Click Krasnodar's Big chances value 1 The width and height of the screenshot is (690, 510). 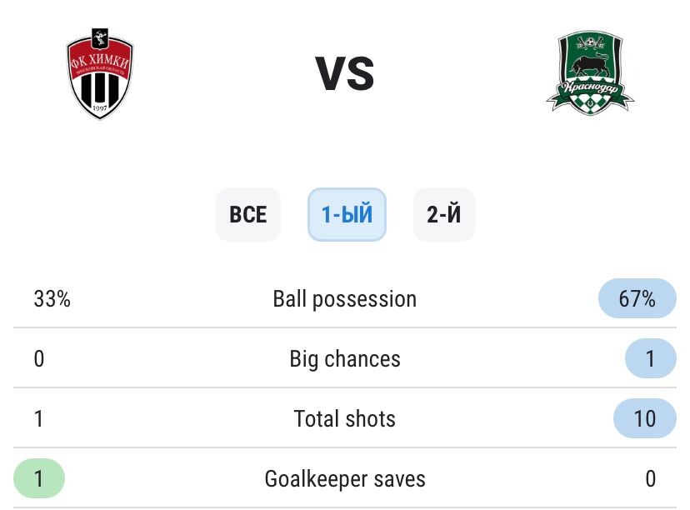click(x=650, y=358)
